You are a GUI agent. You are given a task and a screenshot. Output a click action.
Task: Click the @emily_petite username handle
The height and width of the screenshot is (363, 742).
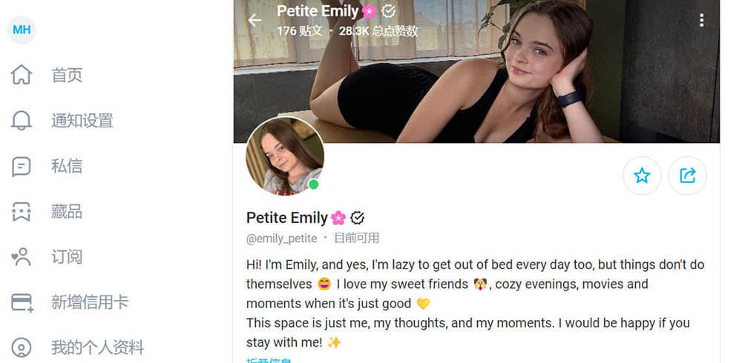pos(281,239)
